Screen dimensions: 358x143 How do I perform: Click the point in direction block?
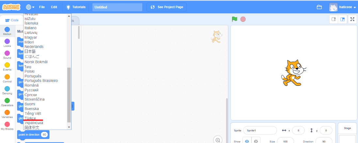[29, 135]
